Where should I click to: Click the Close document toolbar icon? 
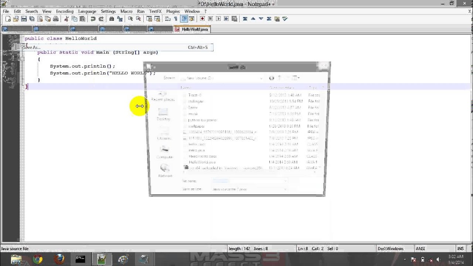[x=40, y=19]
